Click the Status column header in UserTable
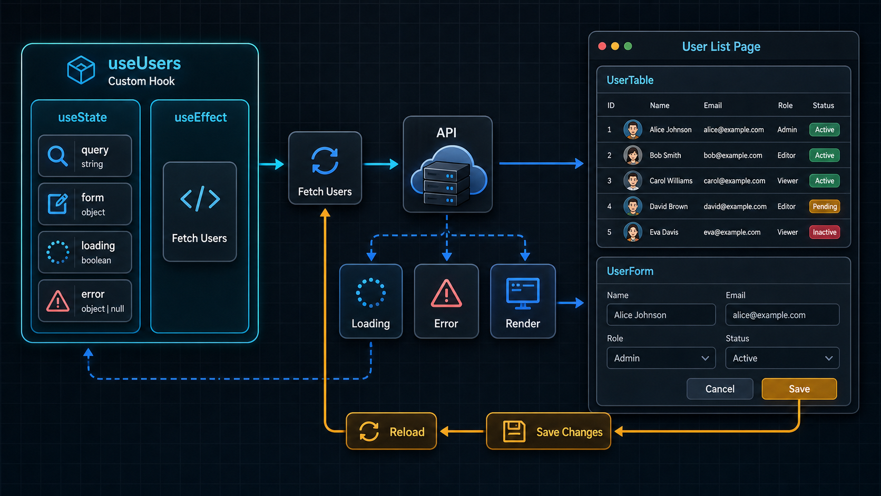Viewport: 881px width, 496px height. [x=823, y=105]
